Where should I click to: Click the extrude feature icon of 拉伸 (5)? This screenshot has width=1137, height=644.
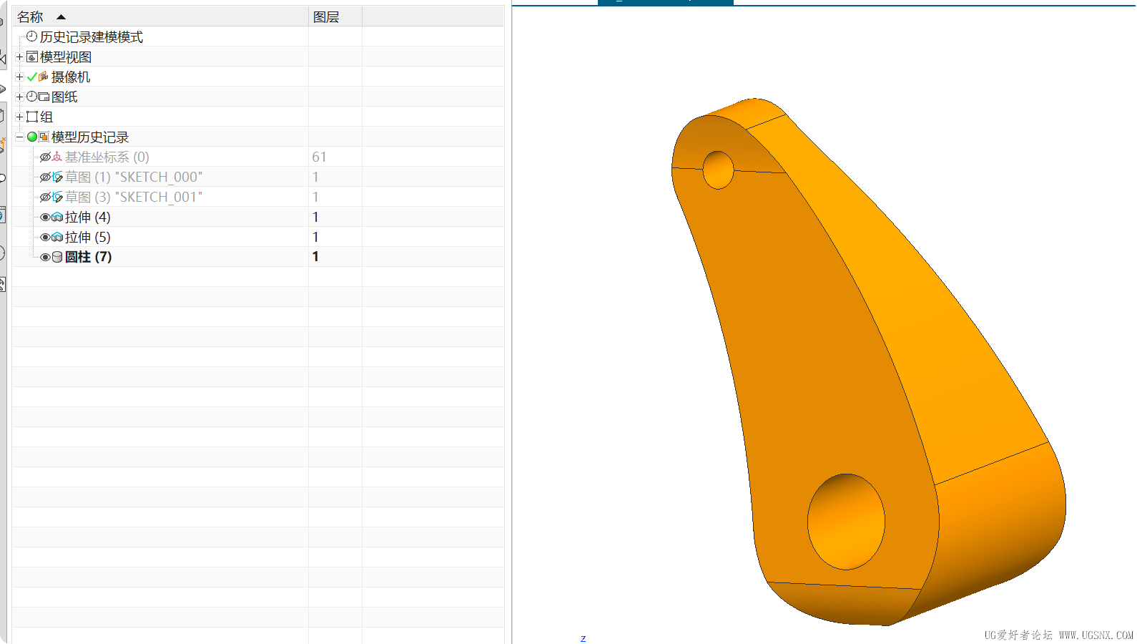point(57,237)
